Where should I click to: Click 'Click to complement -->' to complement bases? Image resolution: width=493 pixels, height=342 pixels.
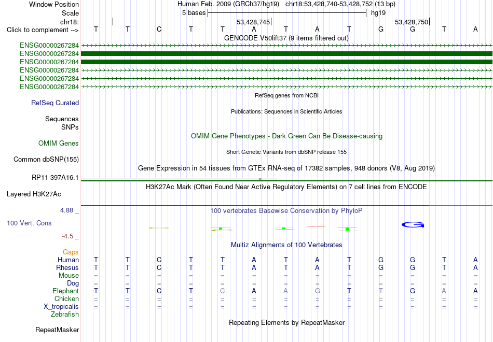(43, 30)
